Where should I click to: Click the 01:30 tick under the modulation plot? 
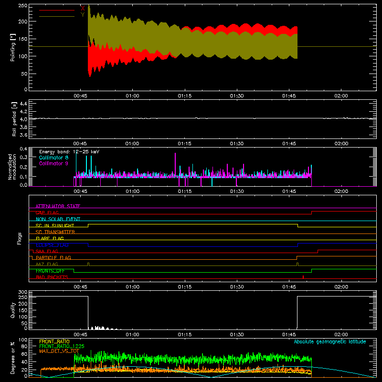pos(237,191)
